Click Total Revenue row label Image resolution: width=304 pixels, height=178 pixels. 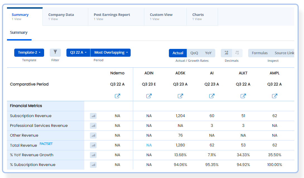click(x=23, y=145)
